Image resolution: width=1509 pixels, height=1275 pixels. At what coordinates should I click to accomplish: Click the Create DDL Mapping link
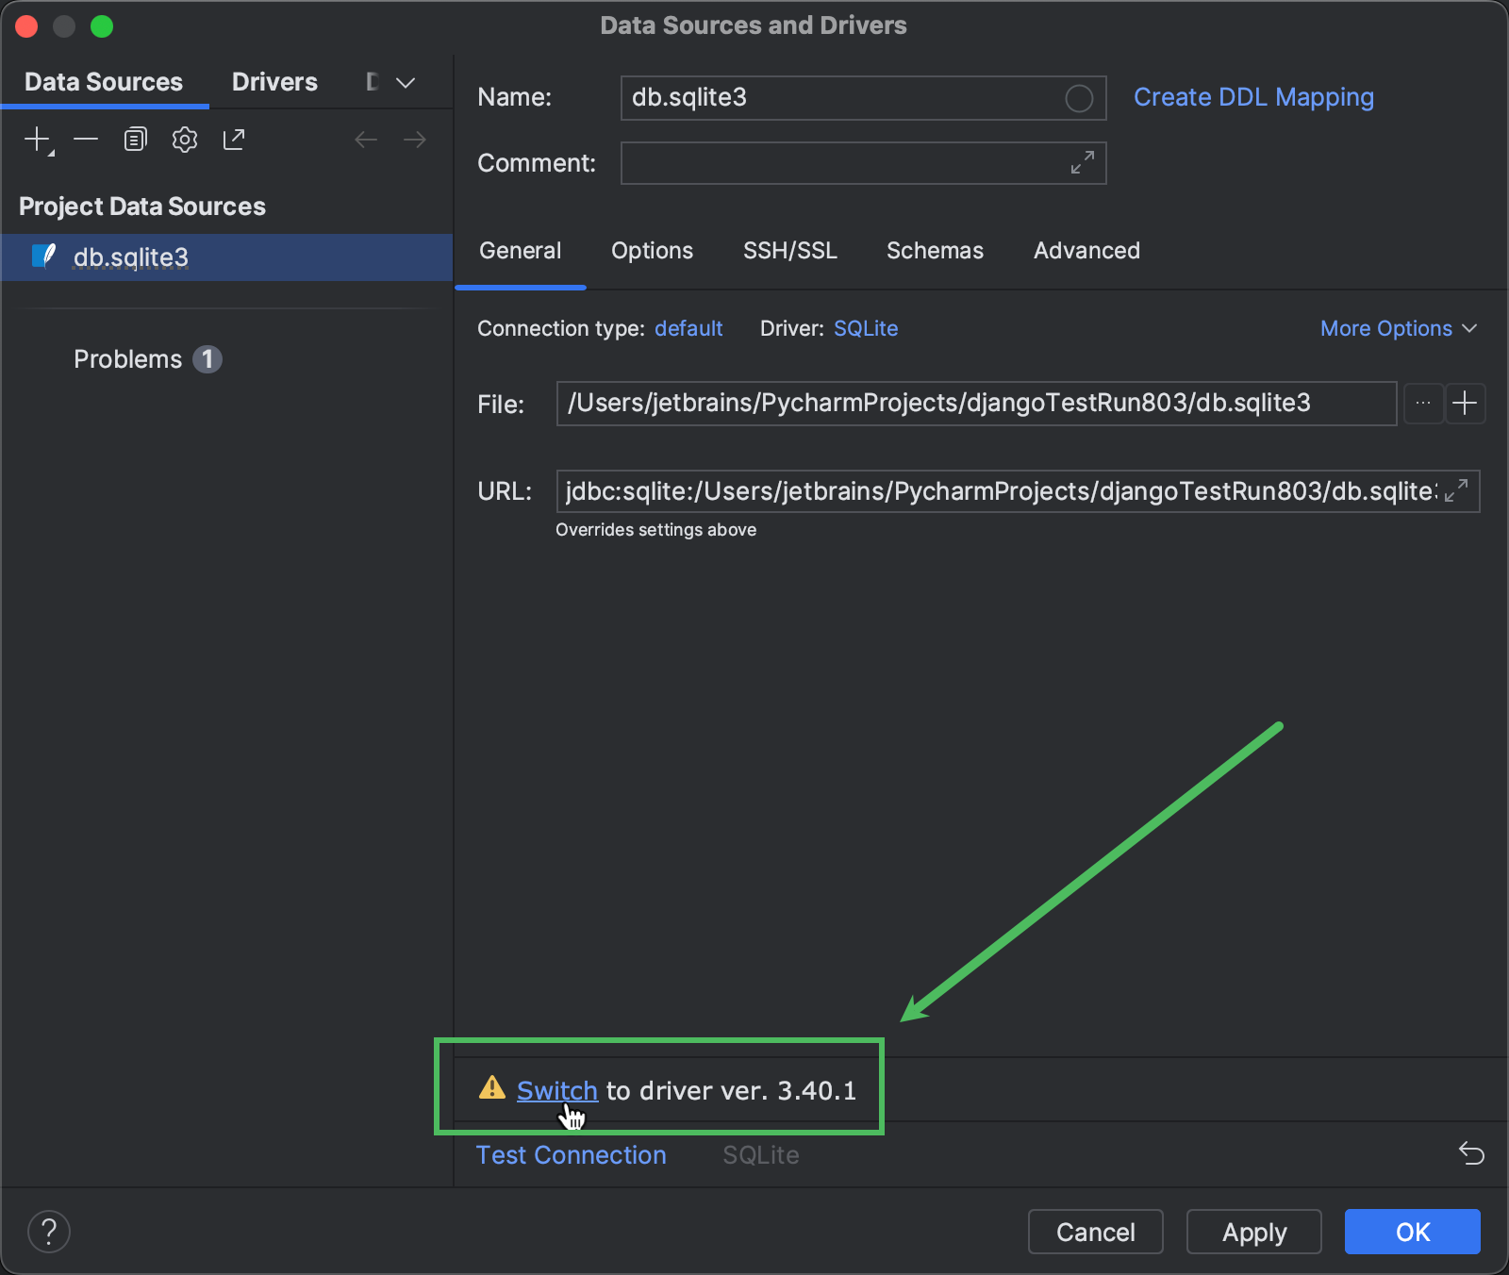[1253, 97]
